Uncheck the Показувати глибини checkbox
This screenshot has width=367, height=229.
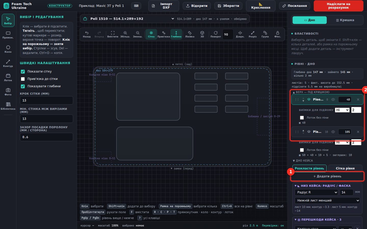(23, 86)
